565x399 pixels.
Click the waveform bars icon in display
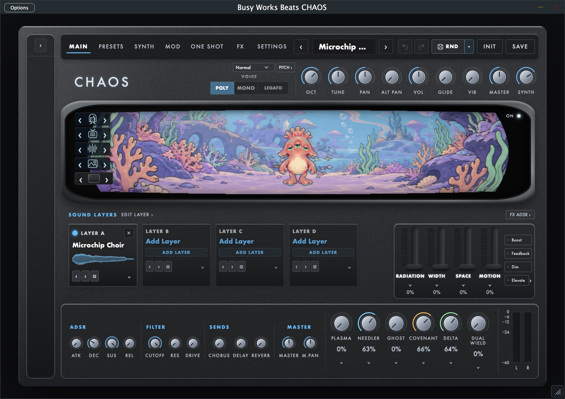click(x=92, y=149)
